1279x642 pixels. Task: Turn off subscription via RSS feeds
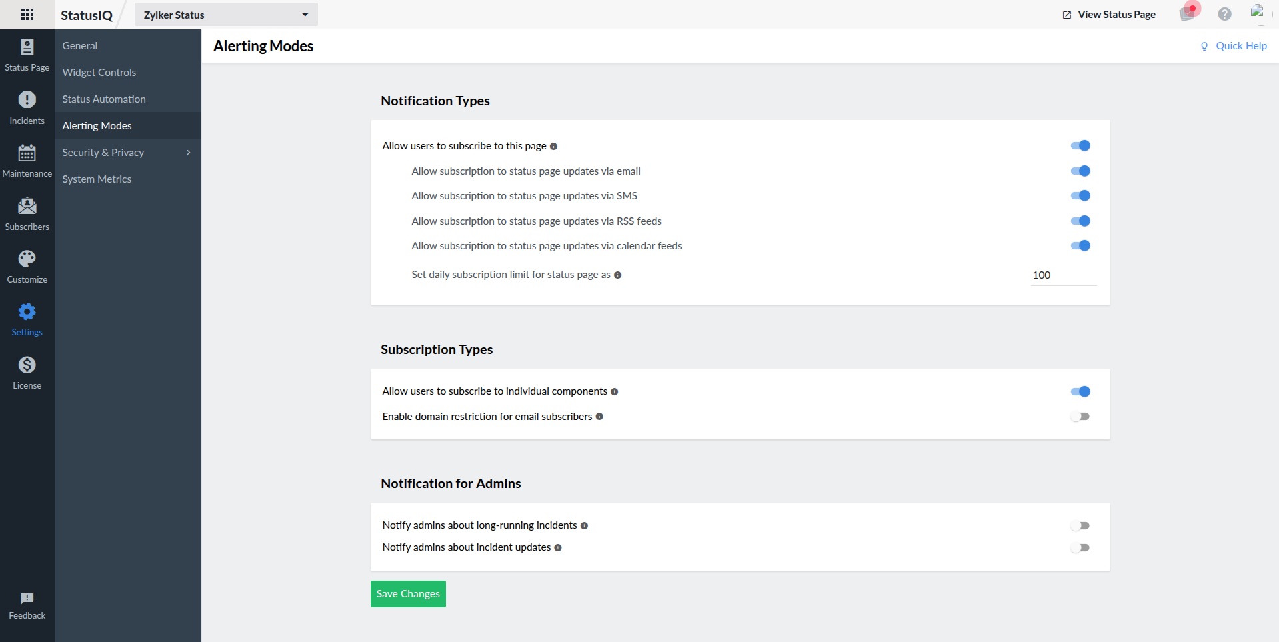click(1080, 221)
